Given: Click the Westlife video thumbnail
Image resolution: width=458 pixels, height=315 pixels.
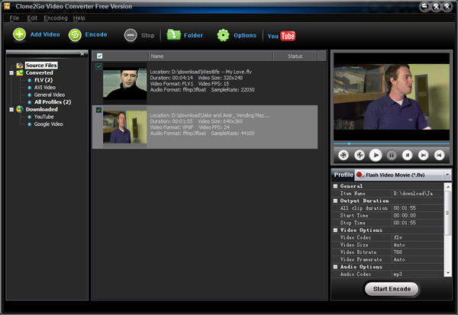Looking at the screenshot, I should tap(124, 83).
